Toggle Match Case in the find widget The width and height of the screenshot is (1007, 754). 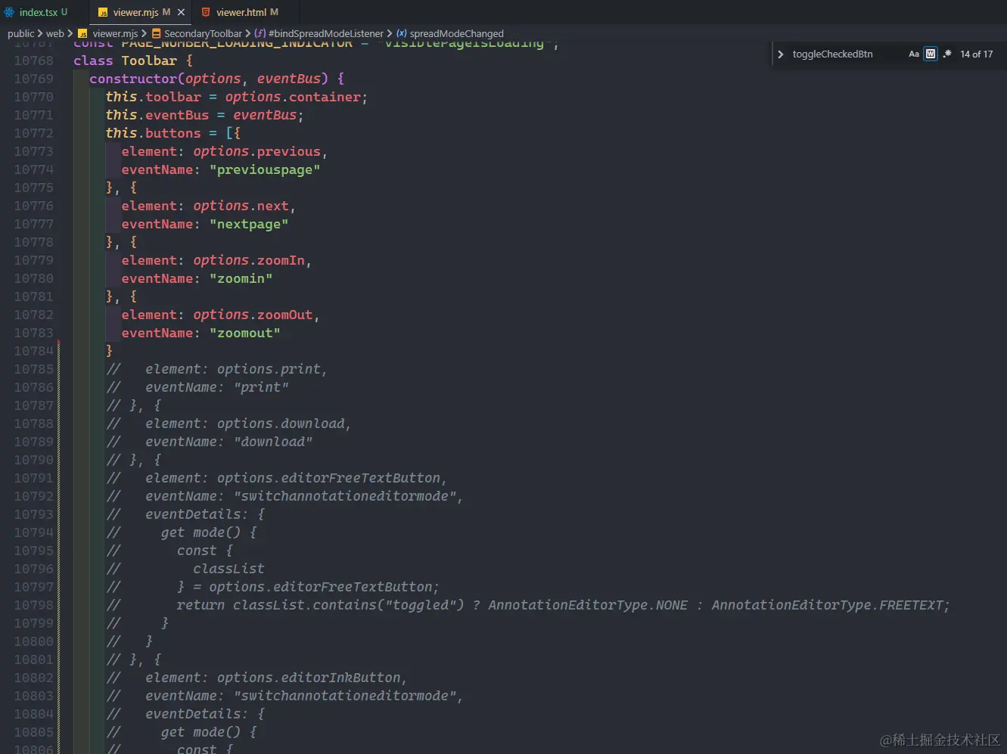pos(914,54)
